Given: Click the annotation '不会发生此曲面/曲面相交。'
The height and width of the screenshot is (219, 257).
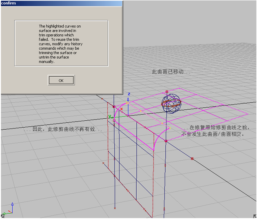Looking at the screenshot, I should click(x=213, y=134).
